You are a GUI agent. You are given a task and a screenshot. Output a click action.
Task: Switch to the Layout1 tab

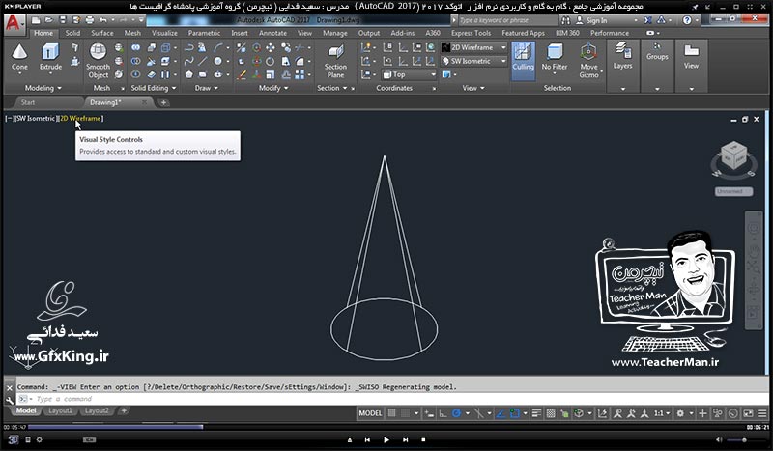pyautogui.click(x=60, y=410)
